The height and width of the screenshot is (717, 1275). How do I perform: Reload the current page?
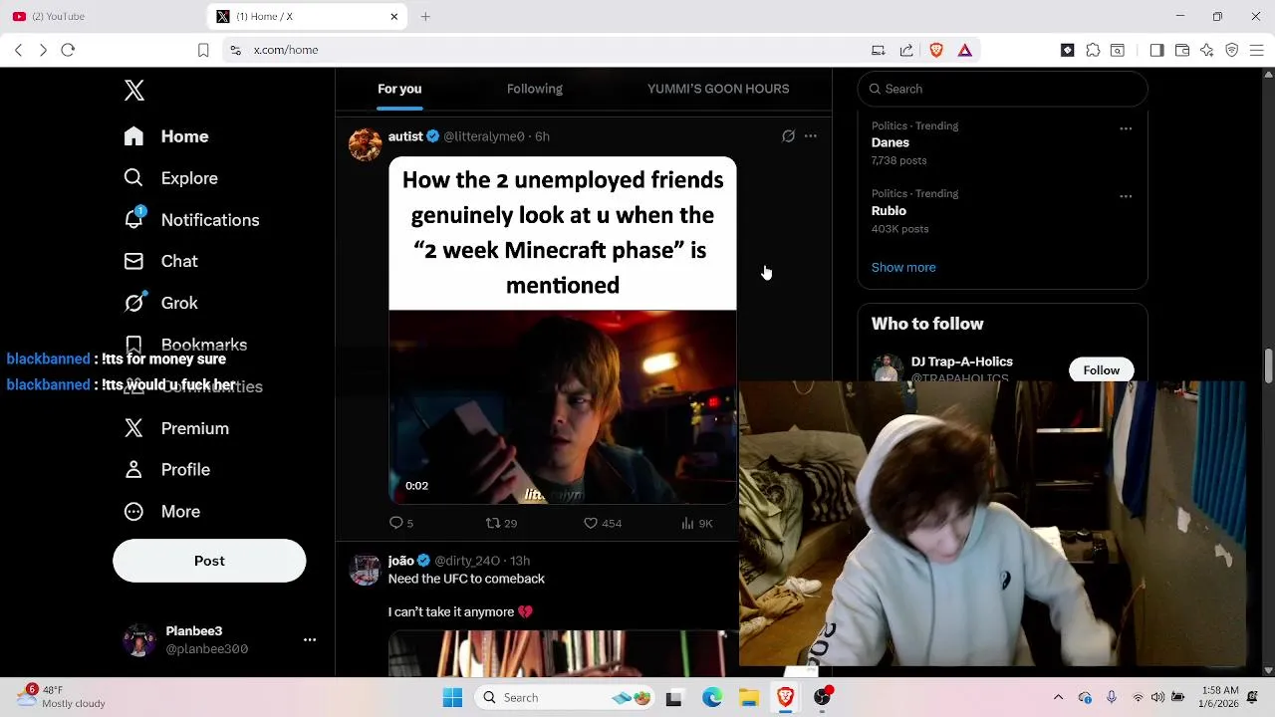pos(68,50)
